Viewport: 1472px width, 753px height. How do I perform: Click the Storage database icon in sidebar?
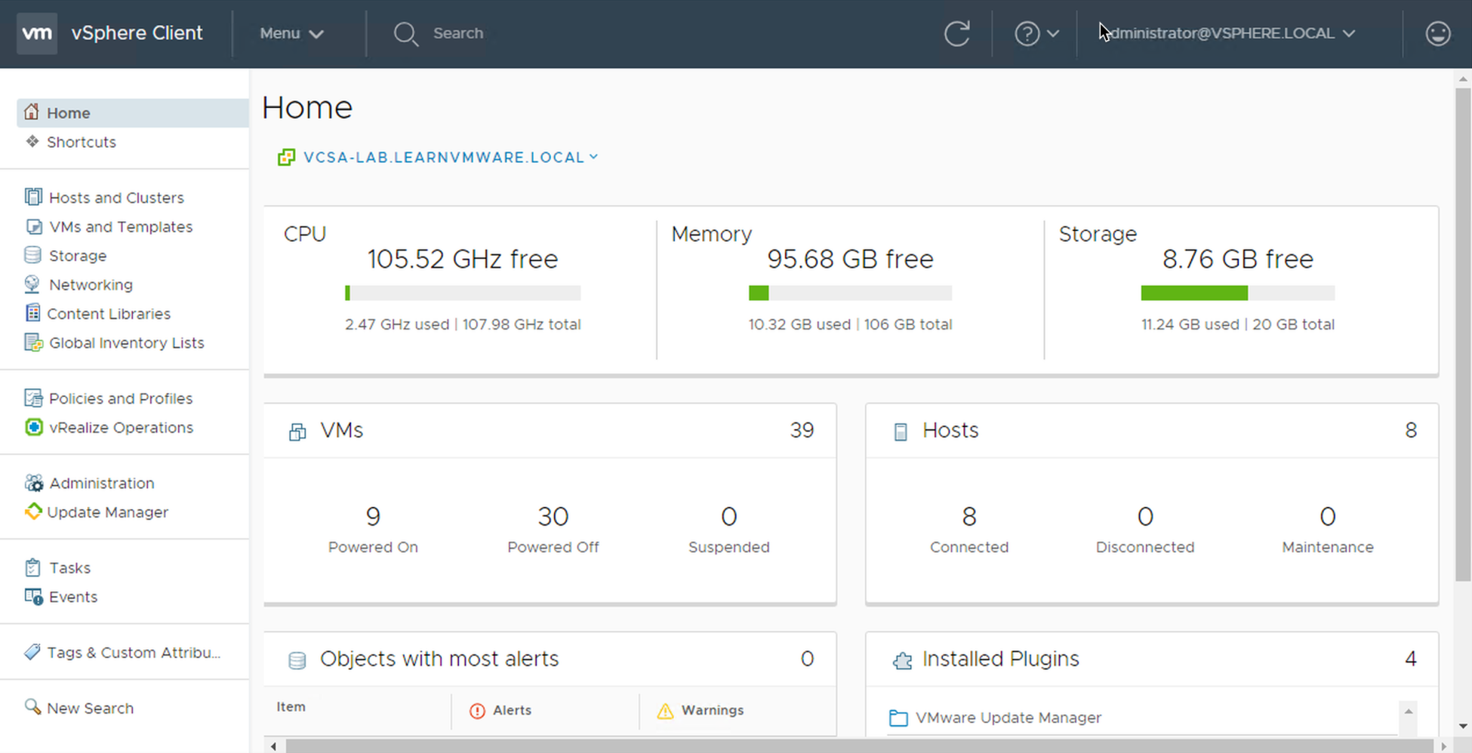pyautogui.click(x=32, y=255)
